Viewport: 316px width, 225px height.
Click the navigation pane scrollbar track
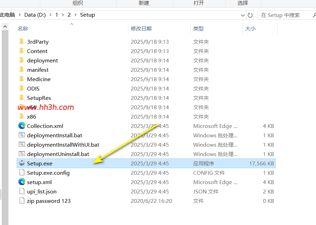[5, 127]
